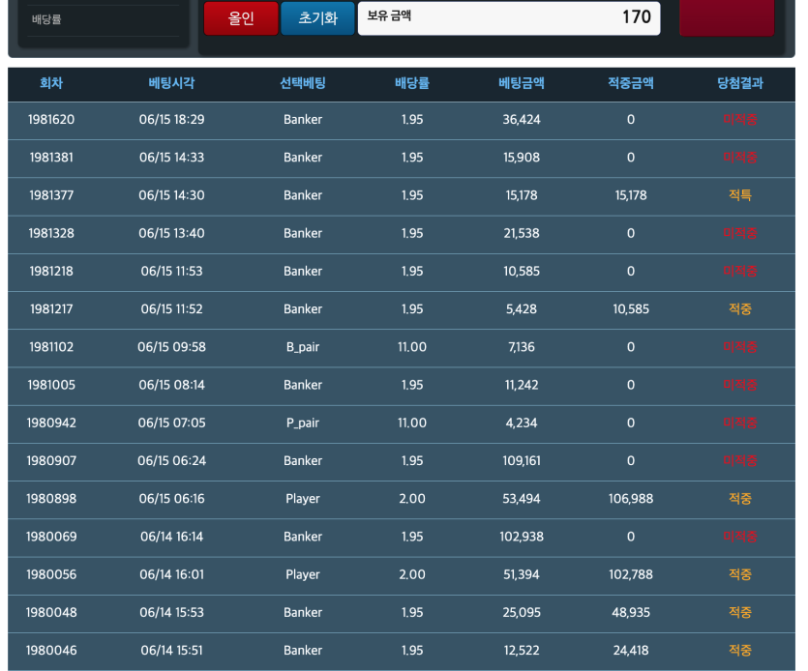Click bet amount 109,161
This screenshot has width=808, height=671.
coord(522,460)
